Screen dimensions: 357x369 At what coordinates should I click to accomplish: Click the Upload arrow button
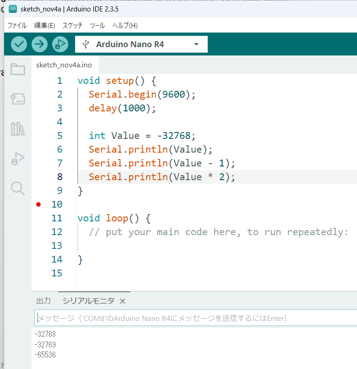tap(40, 44)
